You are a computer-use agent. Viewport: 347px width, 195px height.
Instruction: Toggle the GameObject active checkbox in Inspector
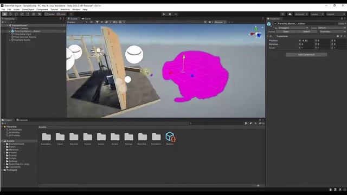275,23
